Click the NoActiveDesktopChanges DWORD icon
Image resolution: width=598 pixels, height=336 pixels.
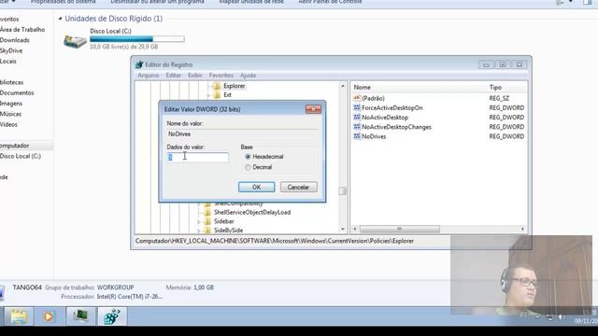(x=357, y=127)
